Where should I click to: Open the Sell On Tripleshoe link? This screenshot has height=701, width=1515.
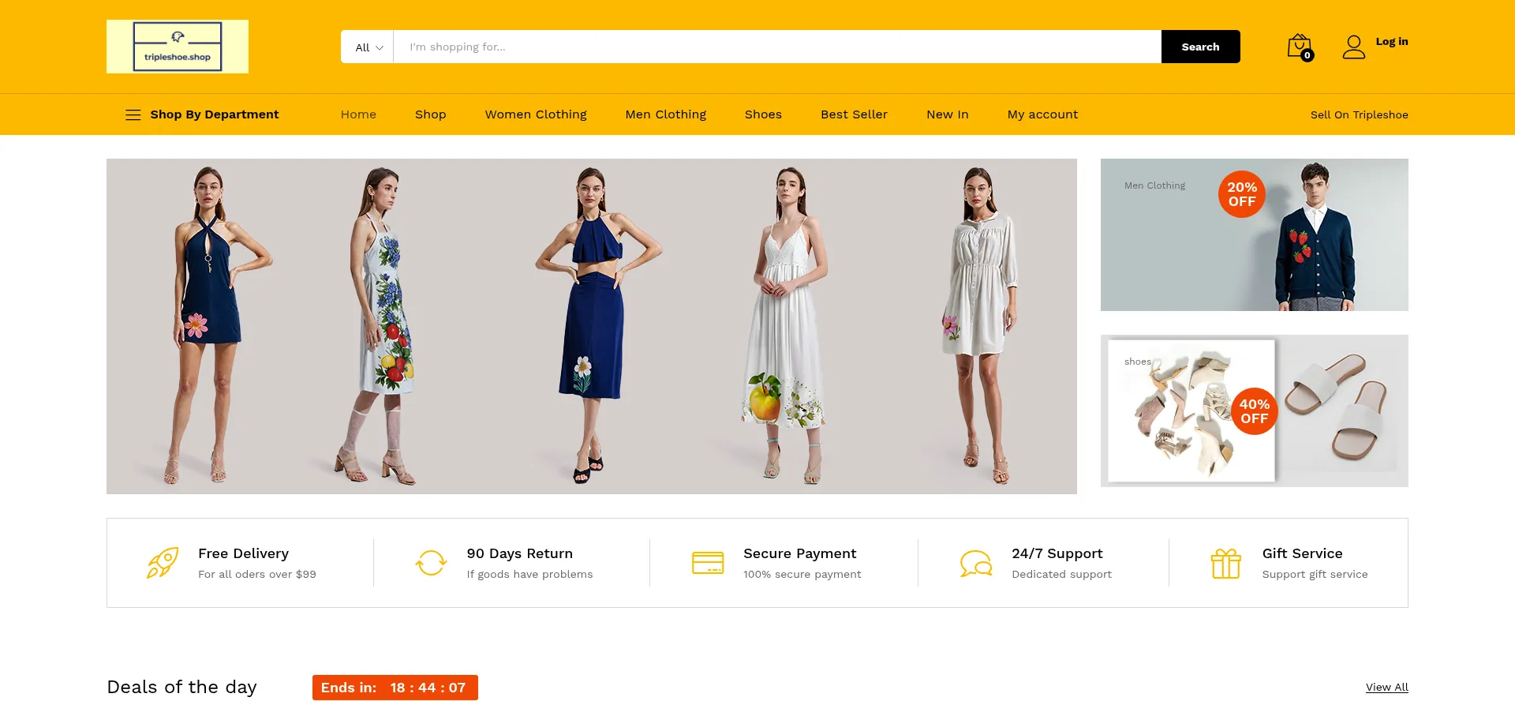1359,114
